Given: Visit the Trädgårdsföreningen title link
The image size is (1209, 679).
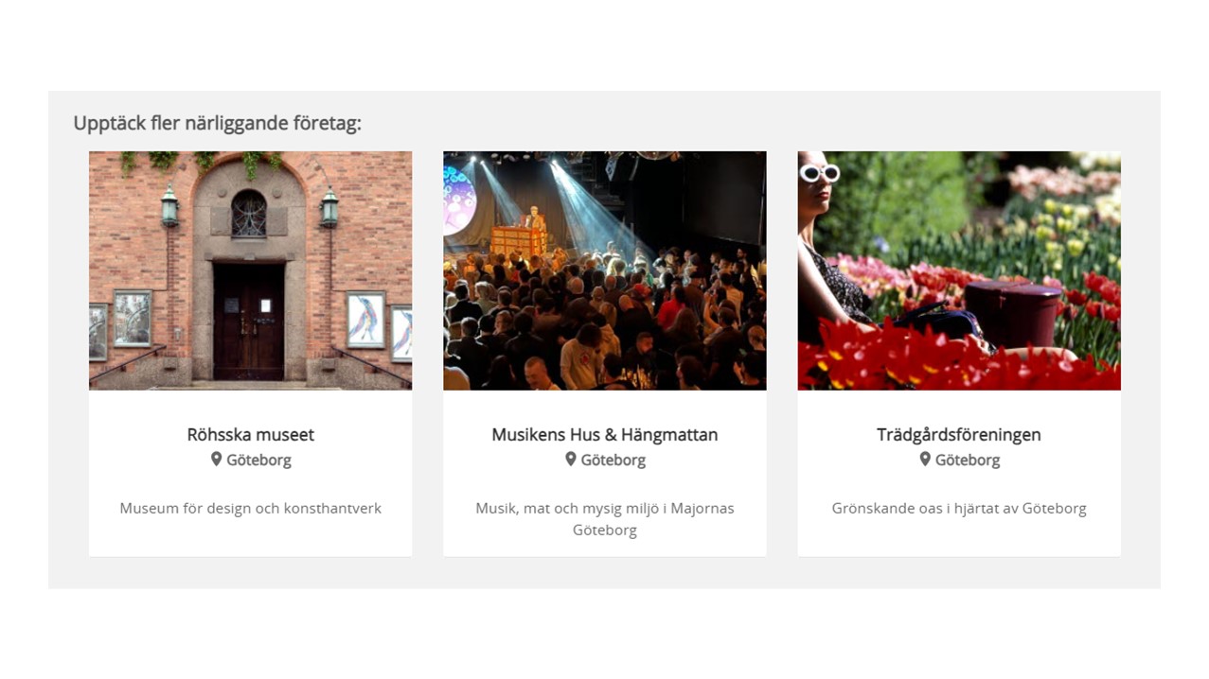Looking at the screenshot, I should coord(959,434).
